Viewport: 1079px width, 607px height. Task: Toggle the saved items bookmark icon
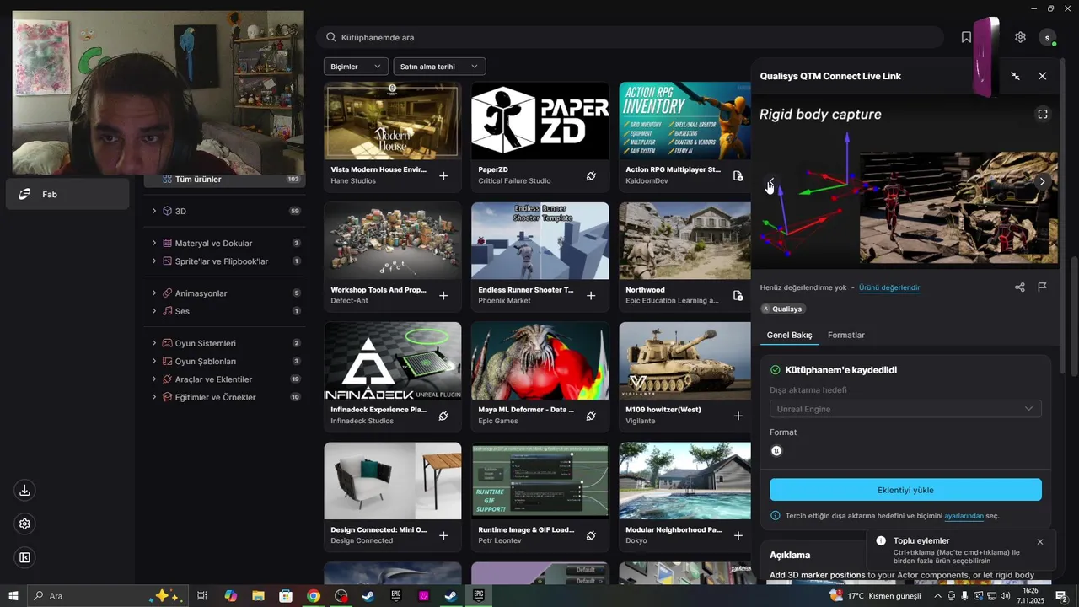966,37
